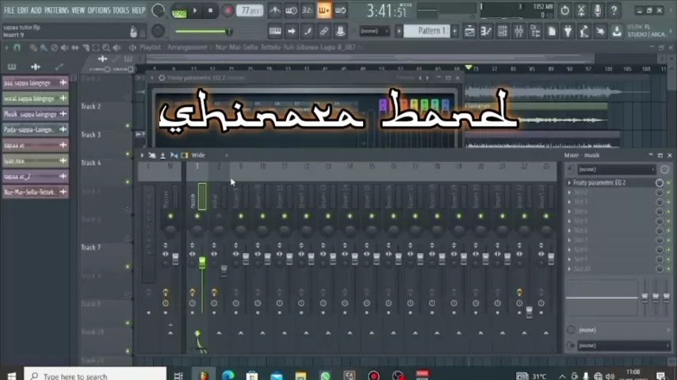Open the OPTIONS menu
Viewport: 677px width, 380px height.
click(x=99, y=10)
